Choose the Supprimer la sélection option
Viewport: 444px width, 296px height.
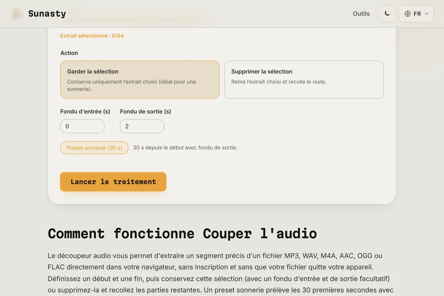pos(304,80)
